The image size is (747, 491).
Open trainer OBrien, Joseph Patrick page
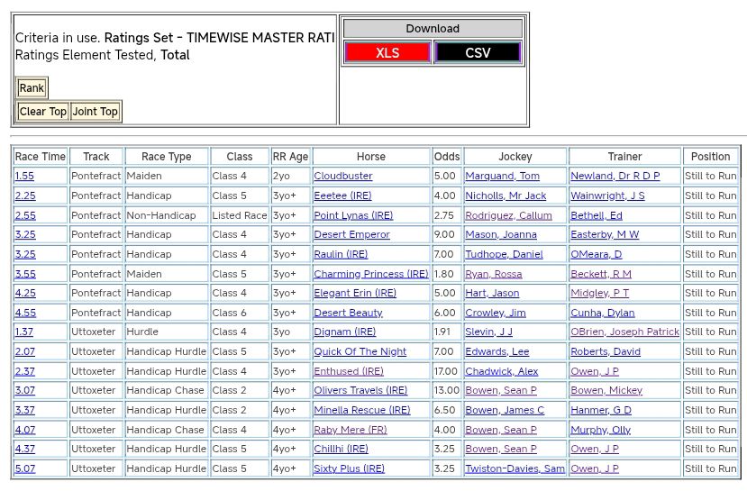[624, 332]
